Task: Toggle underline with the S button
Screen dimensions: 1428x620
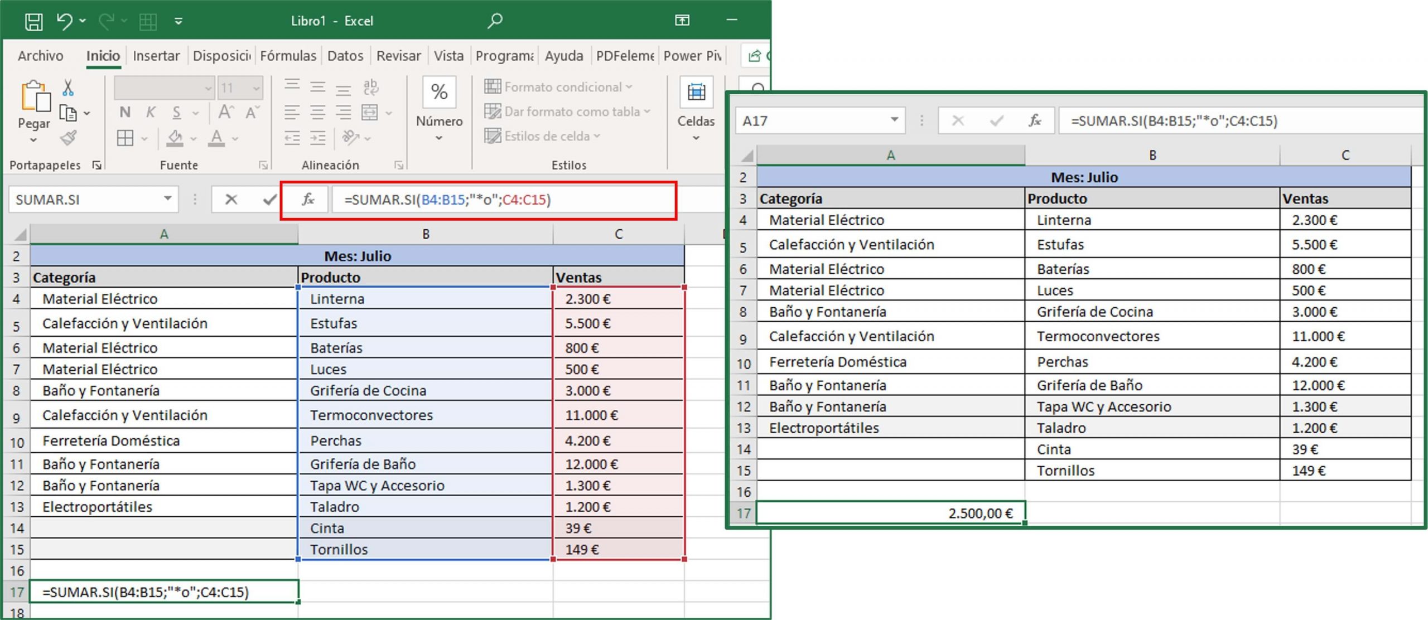Action: [176, 112]
